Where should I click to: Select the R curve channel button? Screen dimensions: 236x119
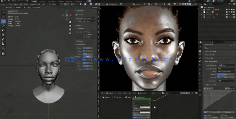[x=207, y=89]
